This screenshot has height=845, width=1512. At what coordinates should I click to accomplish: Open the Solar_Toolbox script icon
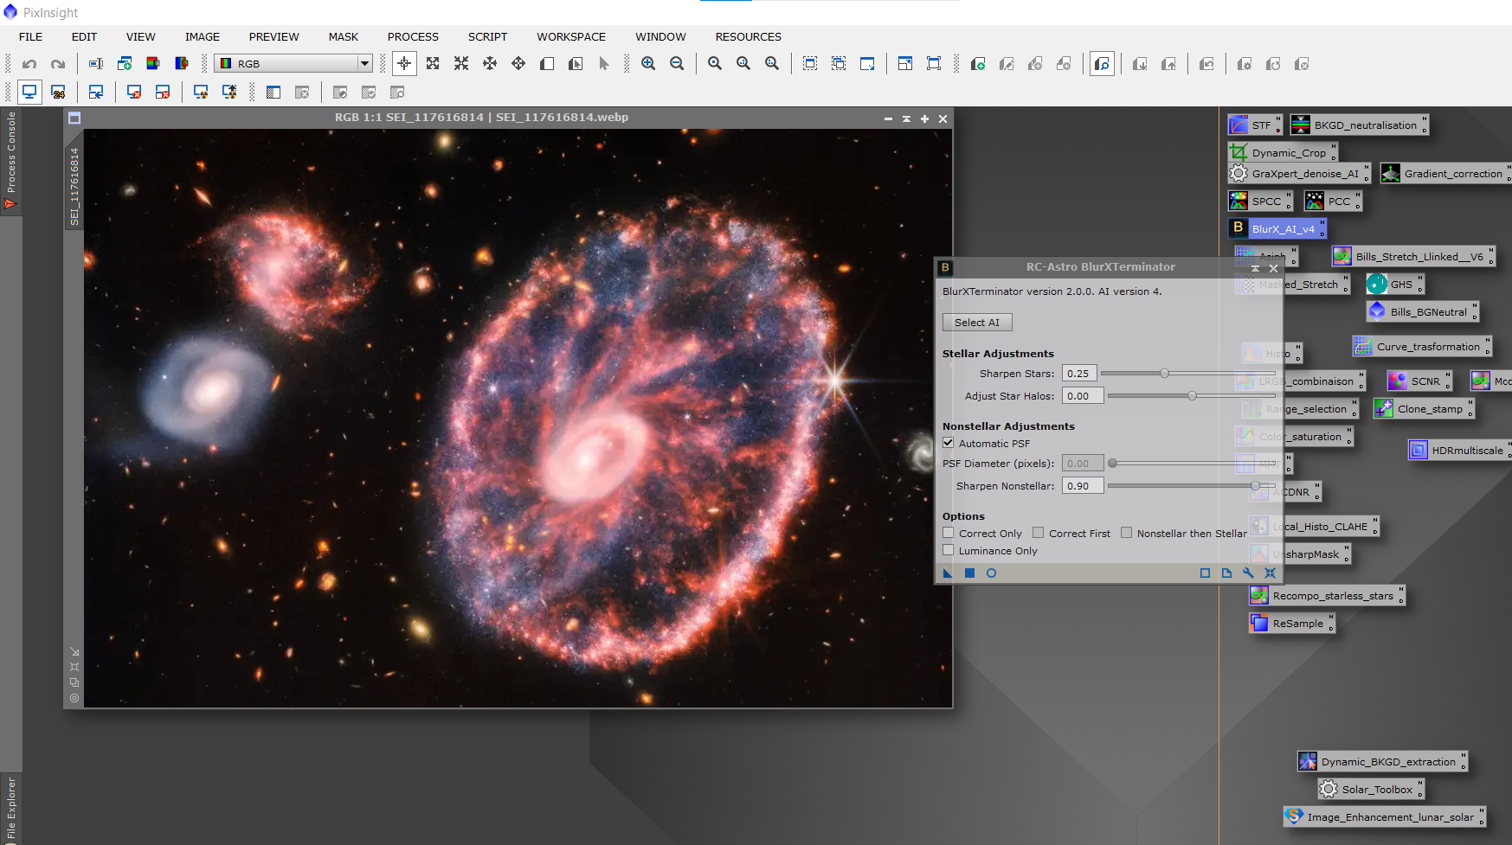point(1370,790)
